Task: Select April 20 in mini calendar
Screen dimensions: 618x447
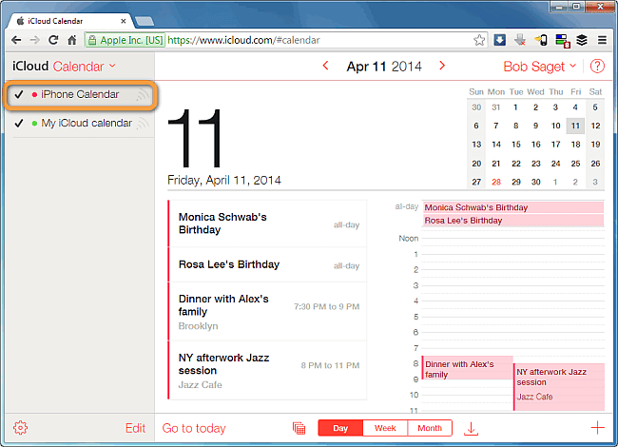Action: [476, 164]
